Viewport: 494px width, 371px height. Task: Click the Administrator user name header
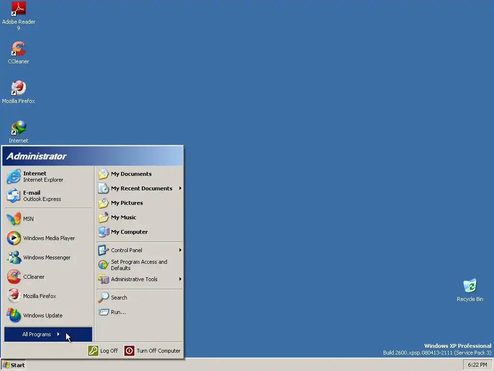pos(36,156)
